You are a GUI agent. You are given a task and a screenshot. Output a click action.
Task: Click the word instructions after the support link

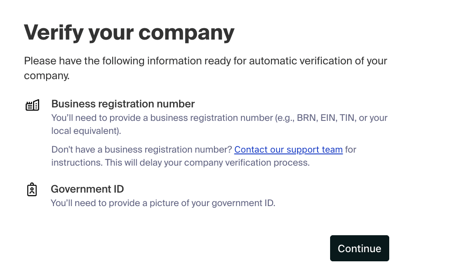point(76,163)
